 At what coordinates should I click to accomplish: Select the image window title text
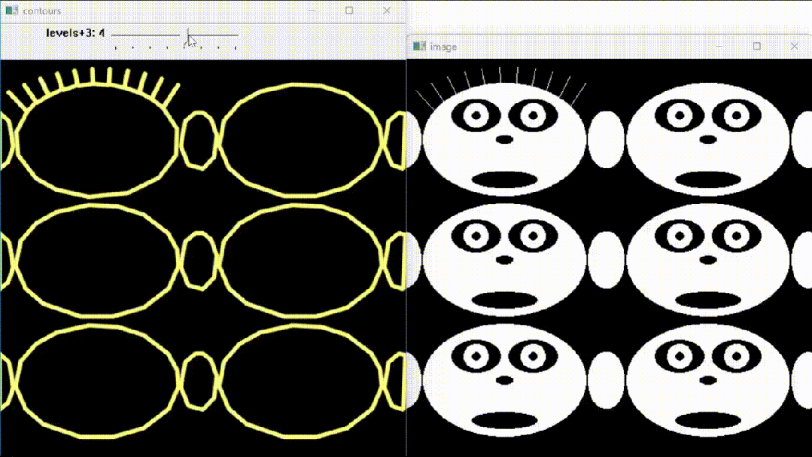pyautogui.click(x=444, y=46)
